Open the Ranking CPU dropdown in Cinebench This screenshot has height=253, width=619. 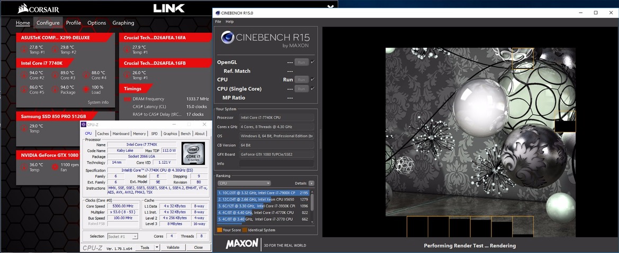[x=244, y=183]
